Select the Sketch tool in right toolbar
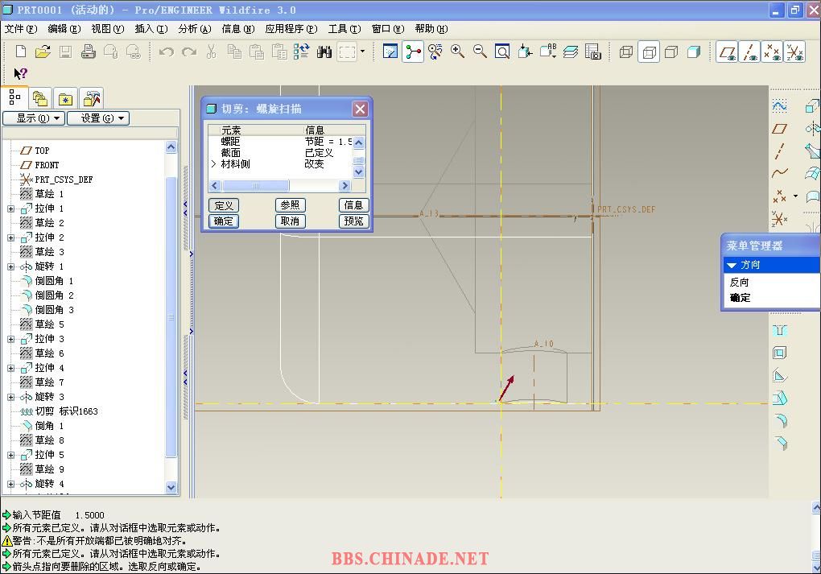This screenshot has height=574, width=821. 779,106
